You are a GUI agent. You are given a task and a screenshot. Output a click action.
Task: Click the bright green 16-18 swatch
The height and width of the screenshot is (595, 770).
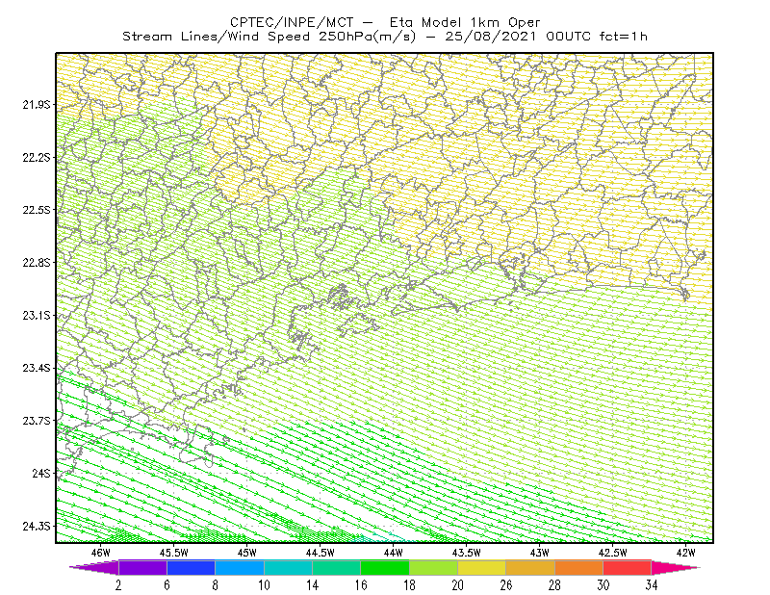pos(385,567)
